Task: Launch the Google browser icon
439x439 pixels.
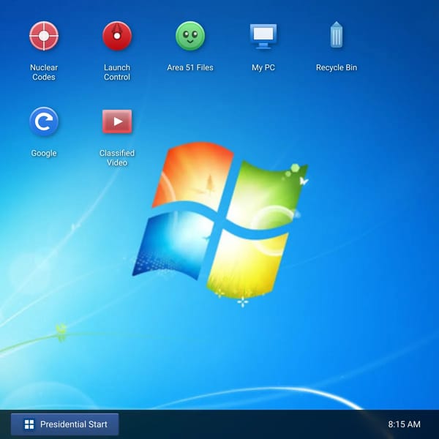Action: (x=44, y=121)
